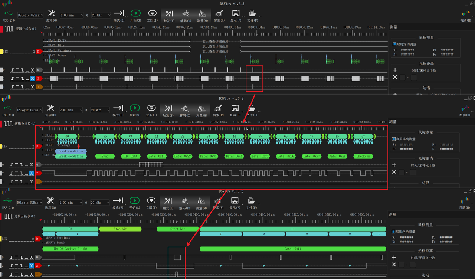The height and width of the screenshot is (279, 475).
Task: Open 解码(D) decode panel in the top window
Action: (x=186, y=15)
